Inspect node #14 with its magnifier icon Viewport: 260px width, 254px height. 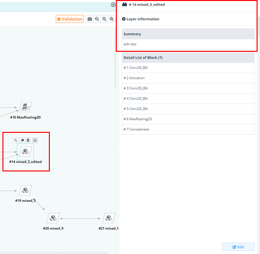point(16,140)
